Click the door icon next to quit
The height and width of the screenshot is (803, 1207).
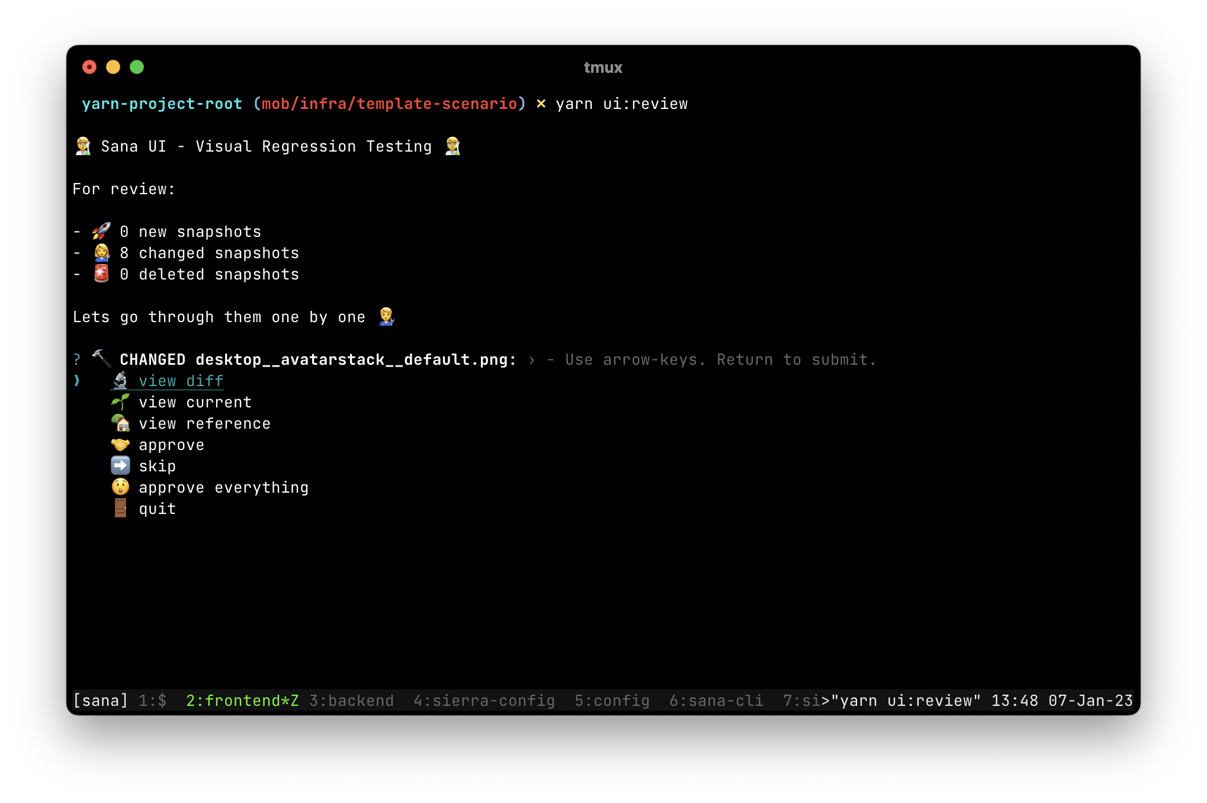[120, 509]
